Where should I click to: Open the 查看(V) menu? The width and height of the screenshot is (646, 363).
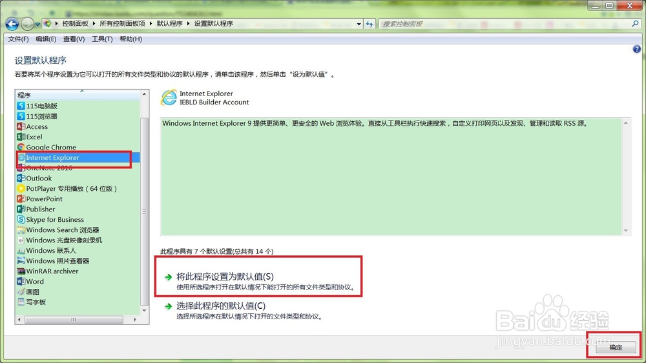(x=74, y=39)
